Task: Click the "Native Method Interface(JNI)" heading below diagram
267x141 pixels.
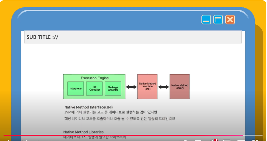Action: [89, 107]
